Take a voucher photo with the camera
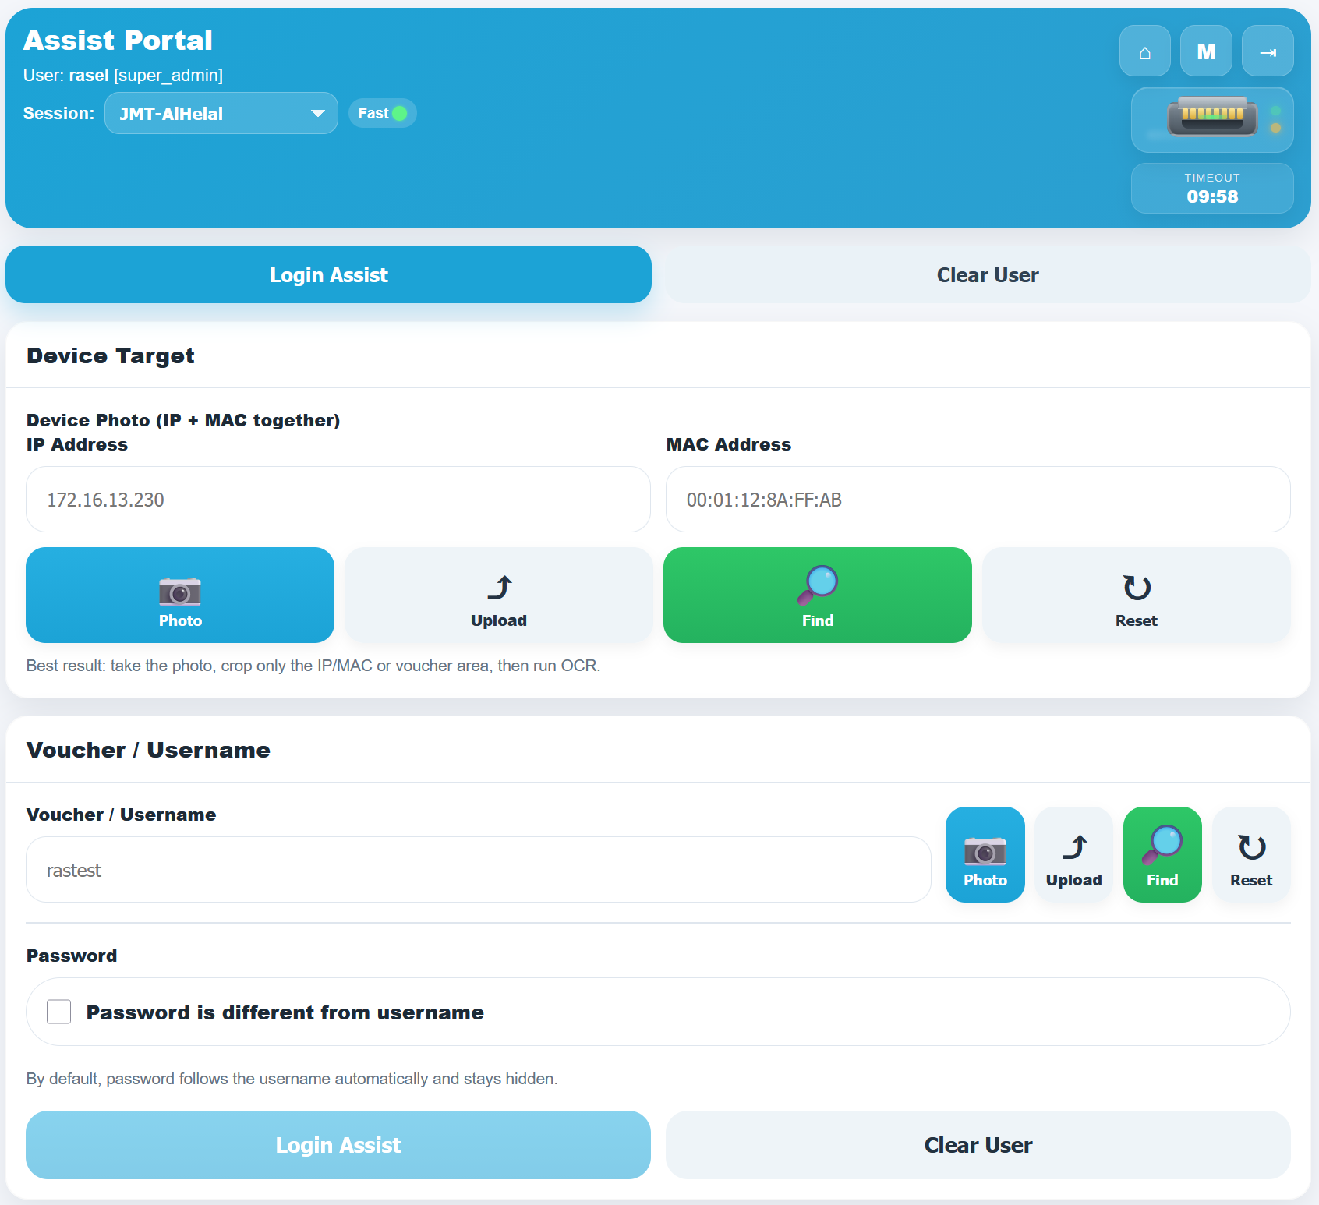Viewport: 1319px width, 1205px height. [985, 854]
